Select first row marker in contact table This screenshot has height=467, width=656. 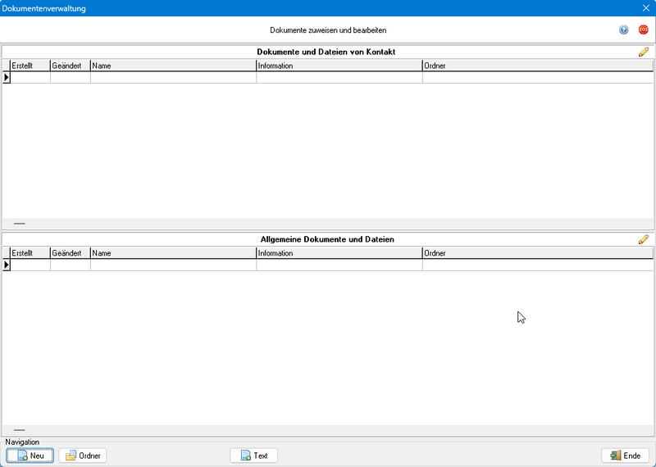pos(7,78)
